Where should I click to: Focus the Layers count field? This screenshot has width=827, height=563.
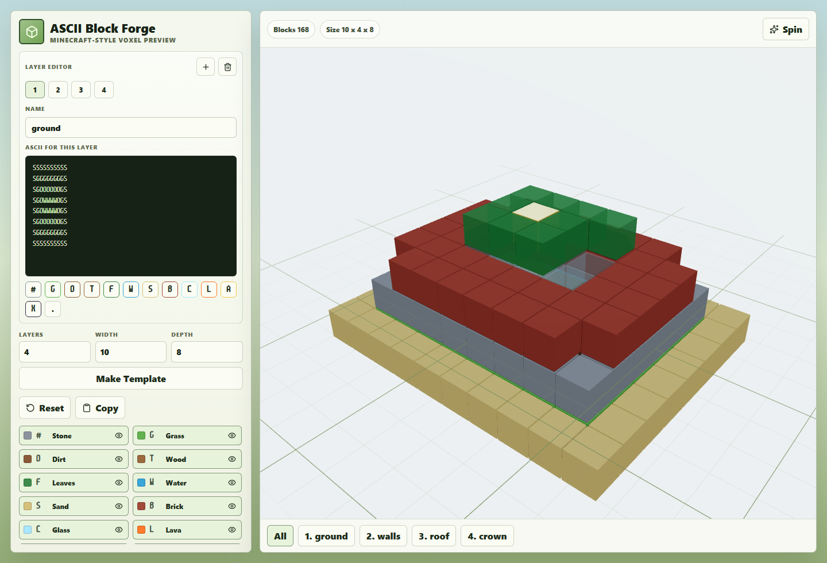click(x=55, y=352)
